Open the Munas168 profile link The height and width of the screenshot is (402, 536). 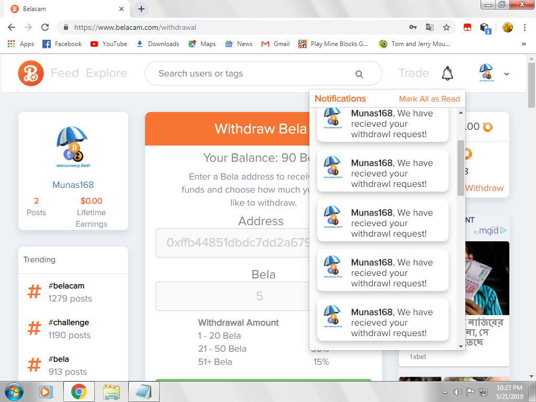[73, 185]
